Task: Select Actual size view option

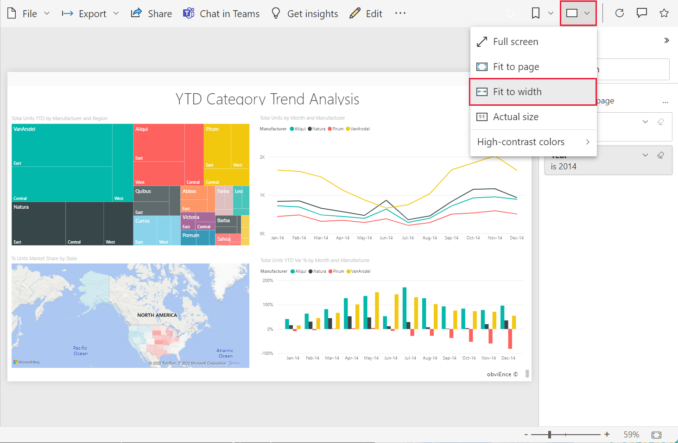Action: click(515, 117)
